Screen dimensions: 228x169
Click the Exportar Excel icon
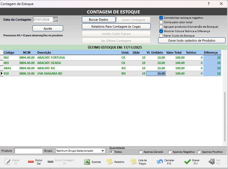coord(87,162)
